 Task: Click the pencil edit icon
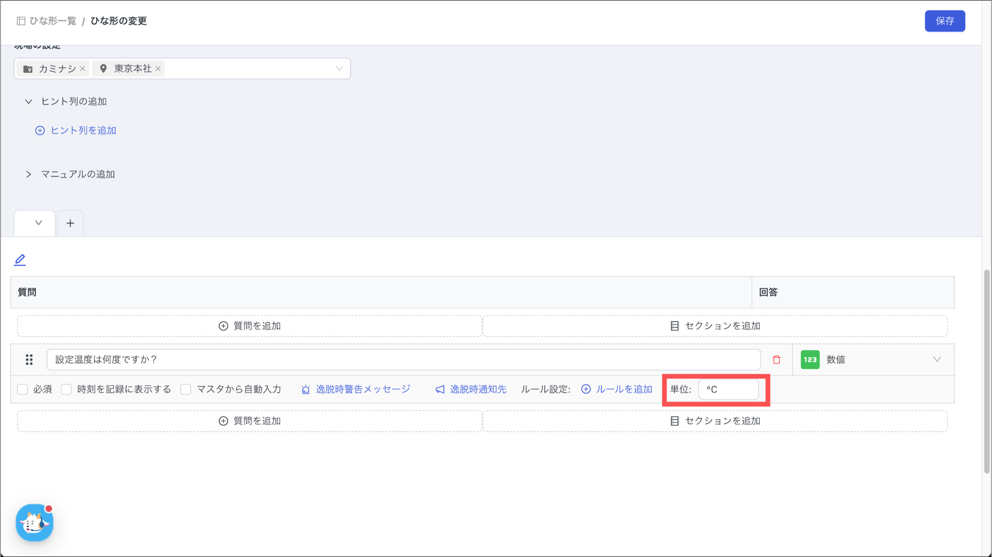tap(20, 260)
